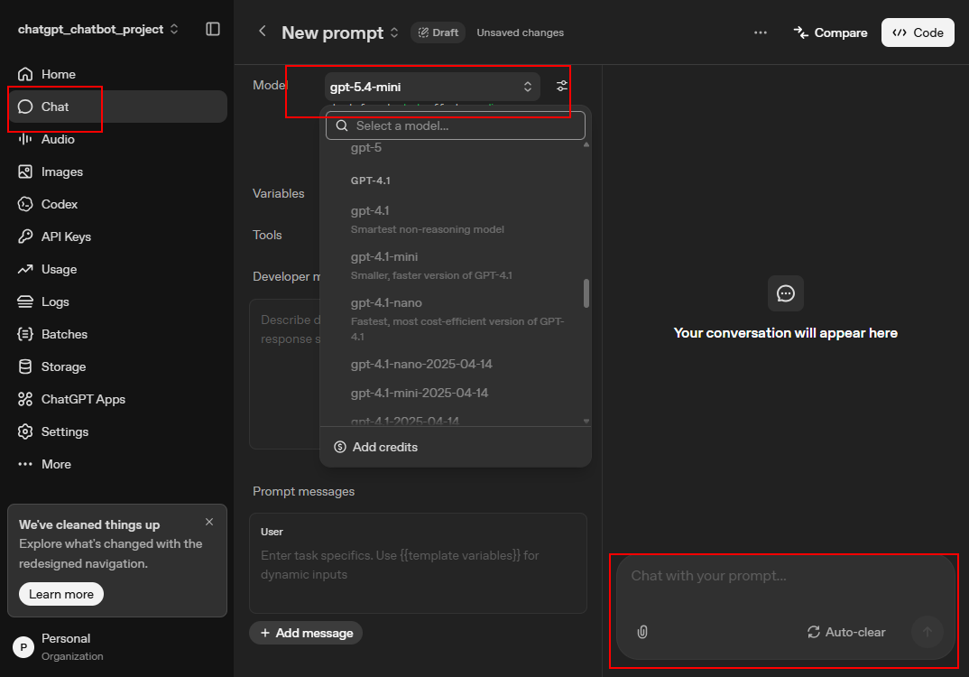Collapse sidebar with the panel icon
The width and height of the screenshot is (969, 677).
coord(213,29)
